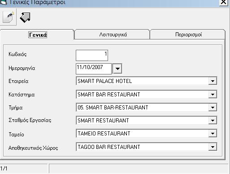The image size is (230, 174).
Task: Click the TAMEIO RESTAURANT value
Action: point(104,134)
